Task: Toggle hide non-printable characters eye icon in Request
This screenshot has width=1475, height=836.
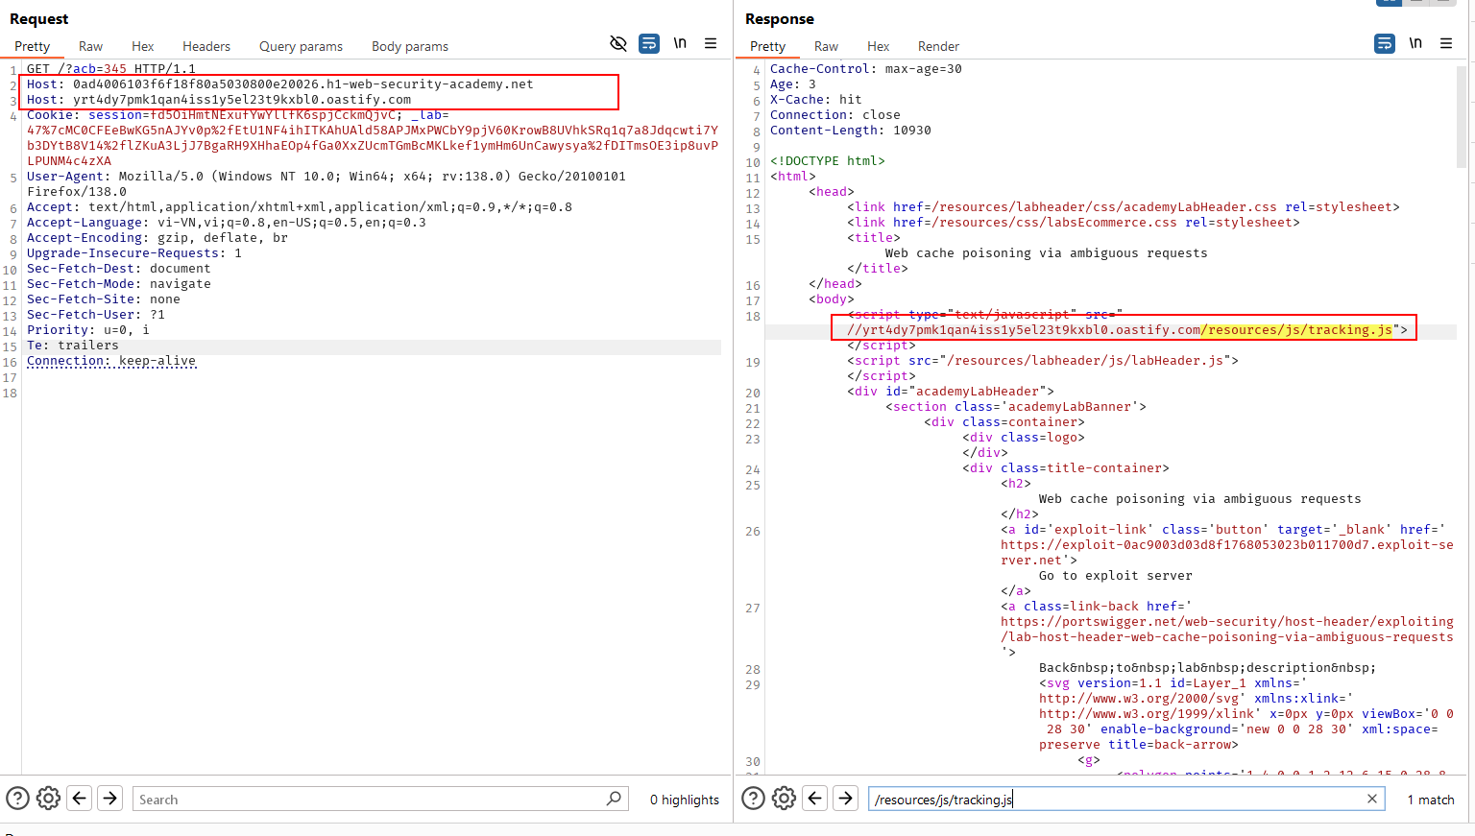Action: pyautogui.click(x=618, y=43)
